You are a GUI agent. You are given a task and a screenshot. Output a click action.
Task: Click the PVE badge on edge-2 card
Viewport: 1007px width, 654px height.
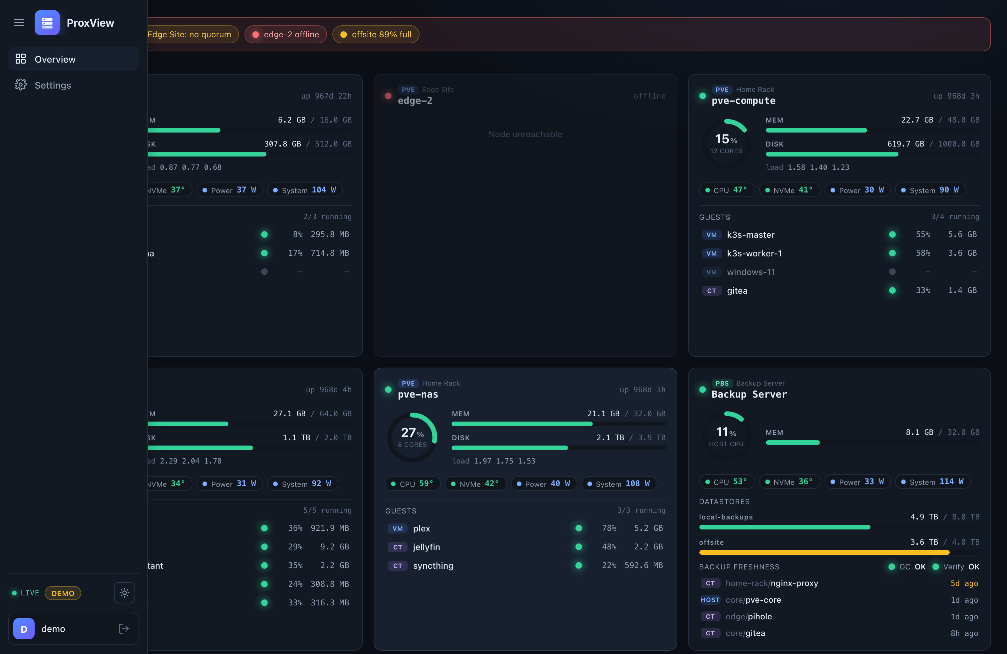[x=408, y=90]
